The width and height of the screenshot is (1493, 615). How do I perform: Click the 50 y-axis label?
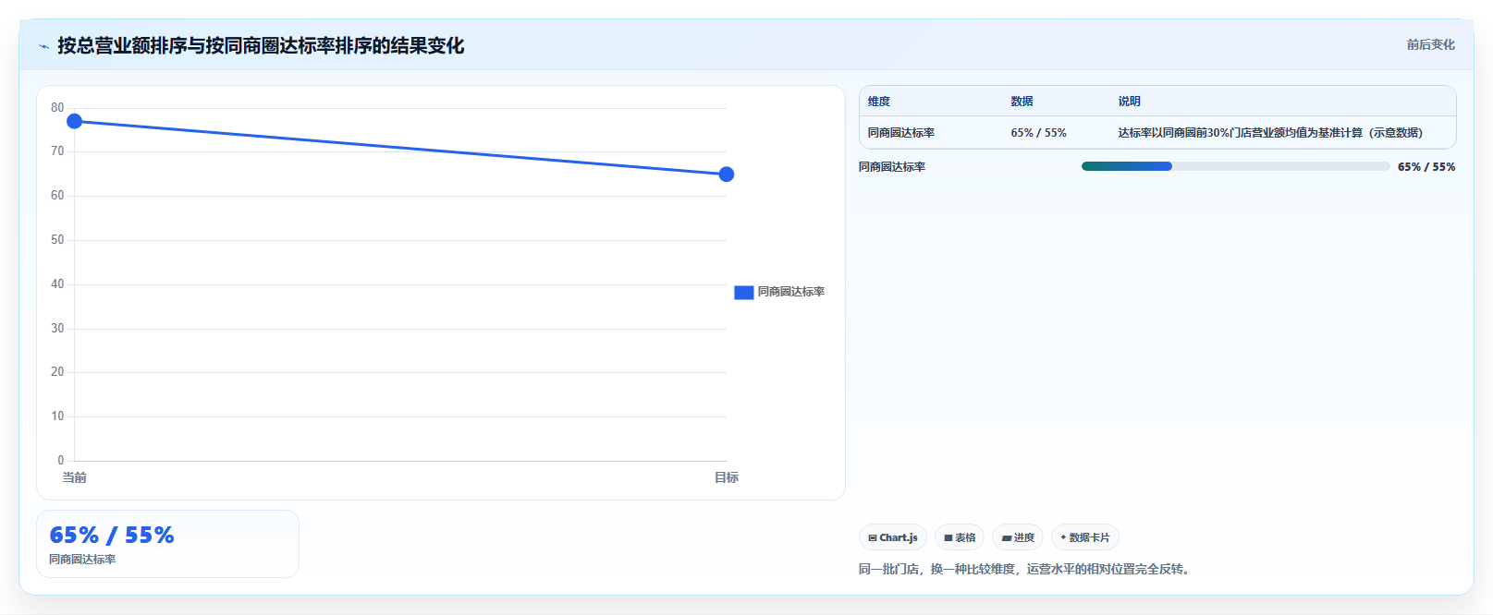[x=57, y=240]
